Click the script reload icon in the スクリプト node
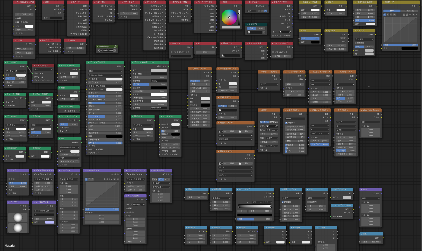 click(x=264, y=32)
